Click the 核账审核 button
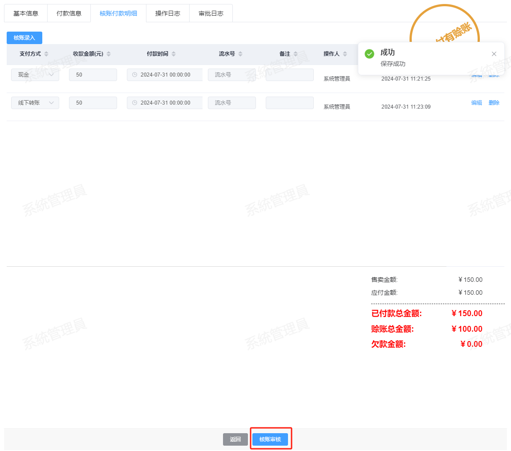Image resolution: width=511 pixels, height=451 pixels. tap(270, 439)
